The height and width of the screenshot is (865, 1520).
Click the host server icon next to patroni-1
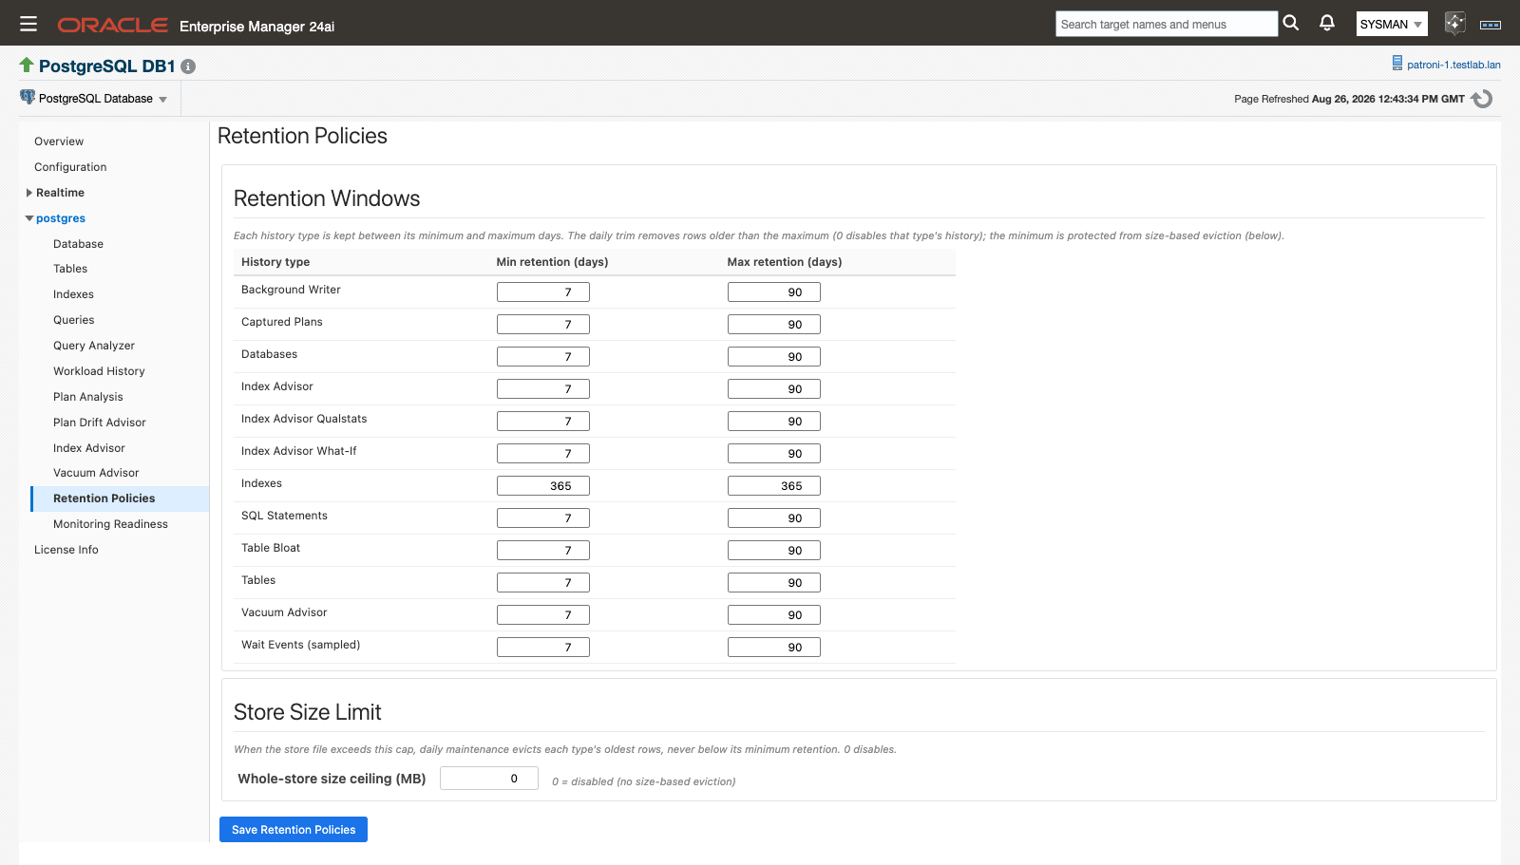point(1397,64)
